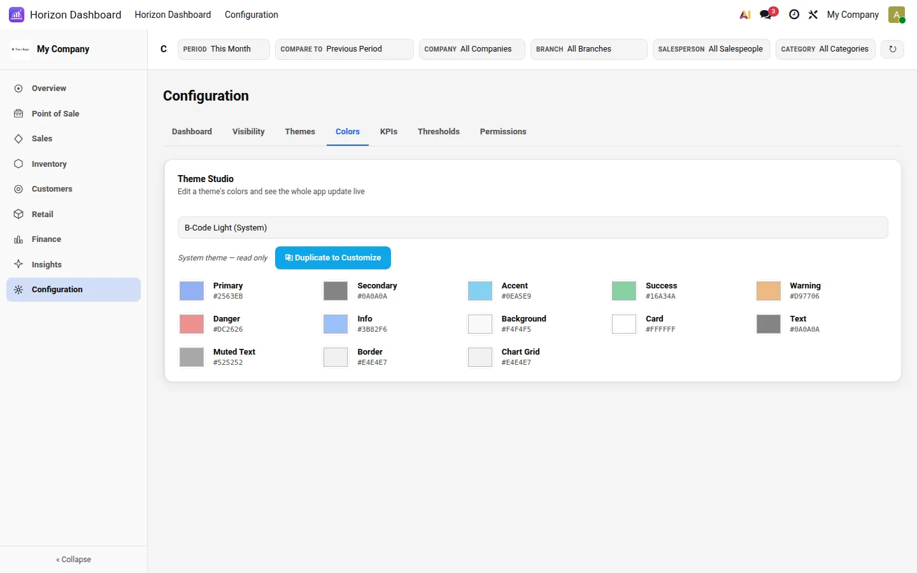917x573 pixels.
Task: Click the Point of Sale sidebar icon
Action: click(x=18, y=114)
